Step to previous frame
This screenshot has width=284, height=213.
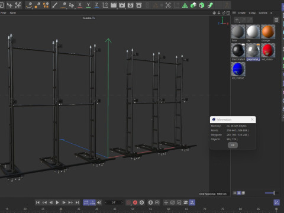click(x=51, y=202)
